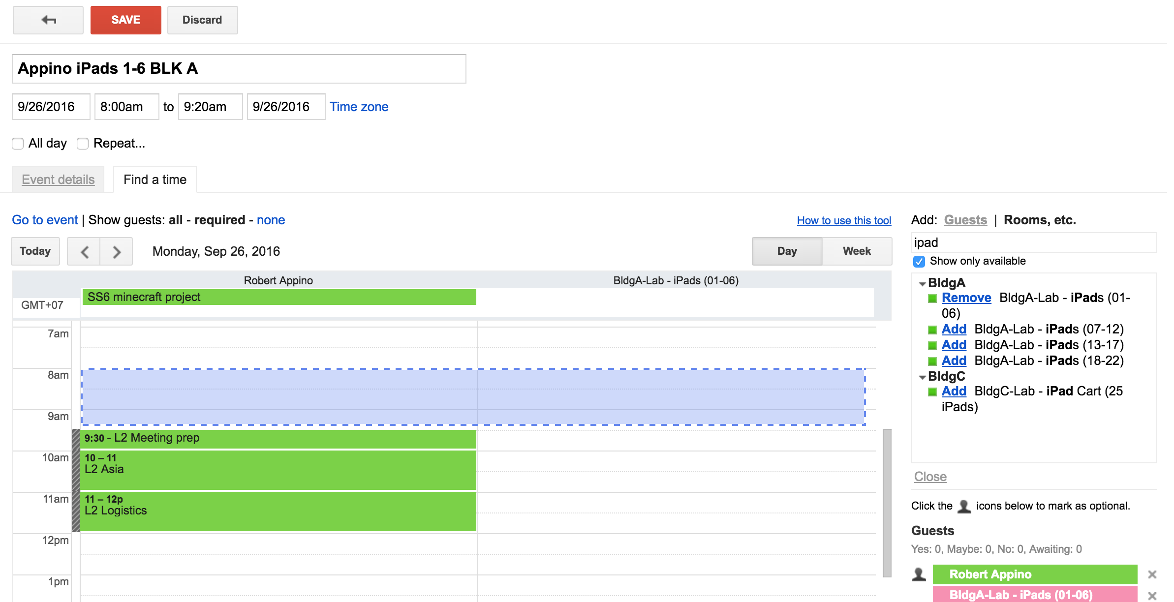
Task: Switch to Event details tab
Action: (58, 180)
